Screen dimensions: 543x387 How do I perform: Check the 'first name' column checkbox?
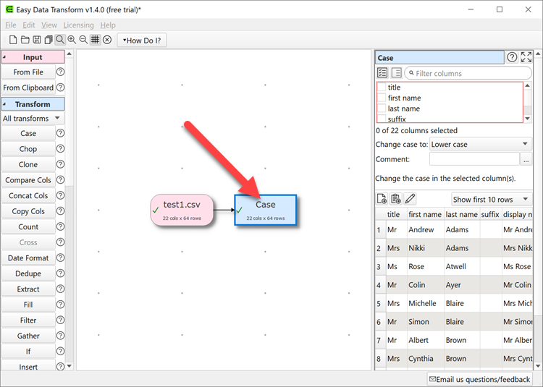pos(382,98)
